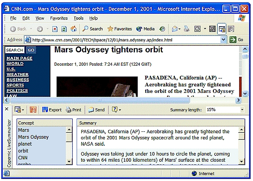Click the summarize page icon in the panel
Viewport: 253px width, 181px height.
click(x=17, y=110)
